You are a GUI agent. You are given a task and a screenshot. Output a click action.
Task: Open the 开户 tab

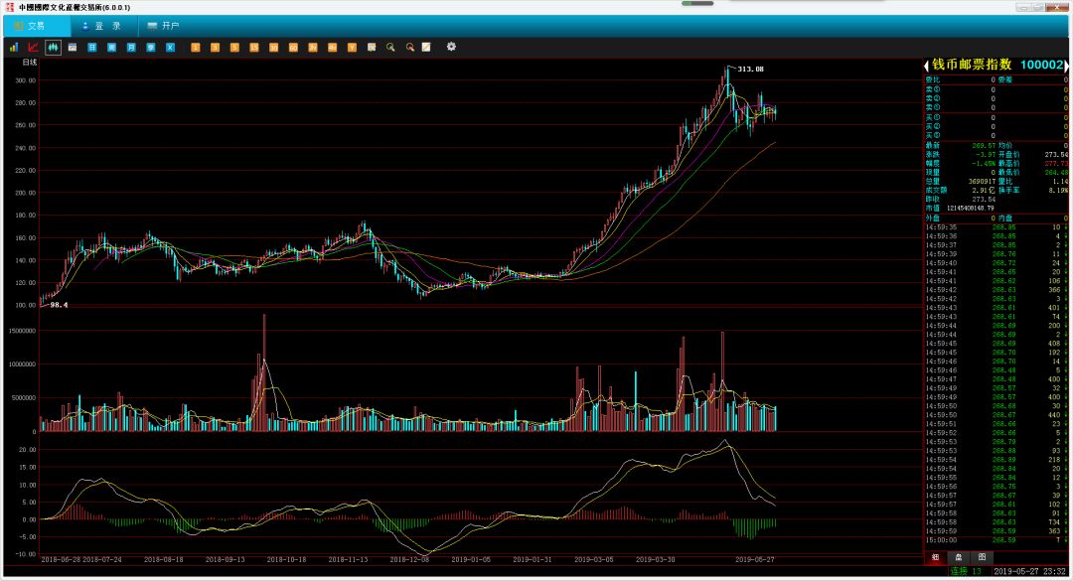click(163, 26)
